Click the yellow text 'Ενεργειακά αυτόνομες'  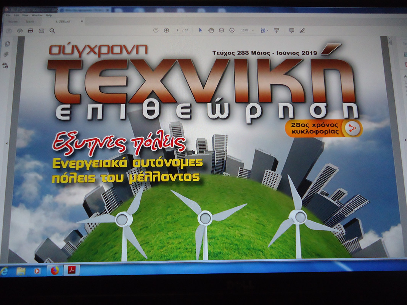[127, 164]
